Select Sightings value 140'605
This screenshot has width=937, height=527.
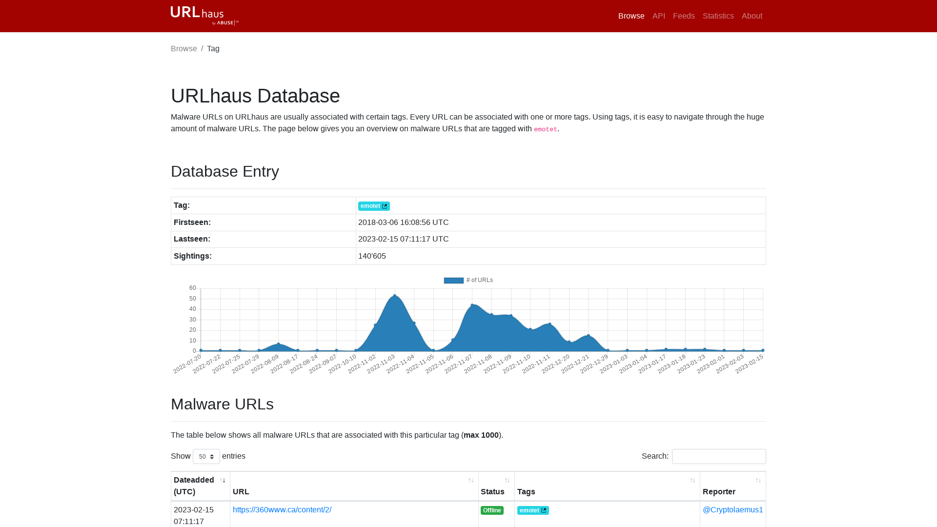coord(372,256)
